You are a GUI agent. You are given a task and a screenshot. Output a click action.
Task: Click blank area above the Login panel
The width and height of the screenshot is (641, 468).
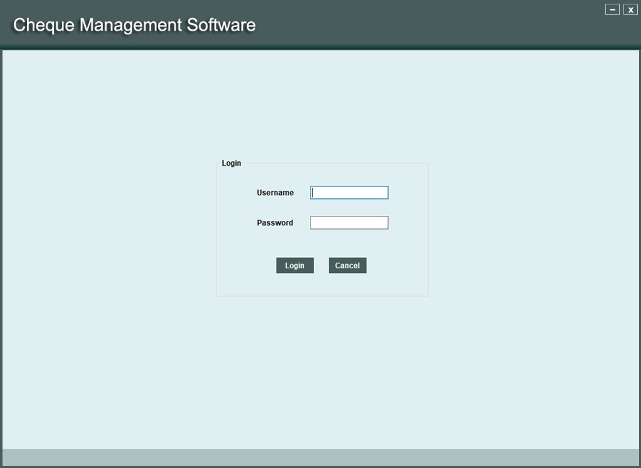pos(322,106)
